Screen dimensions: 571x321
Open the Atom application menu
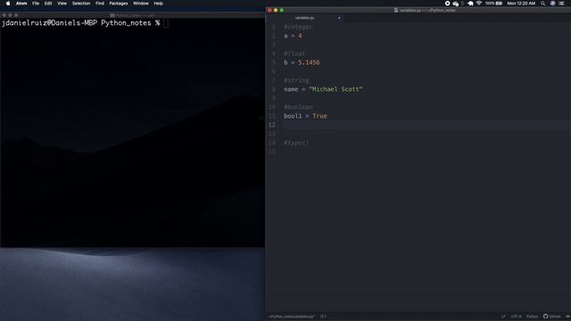point(21,4)
